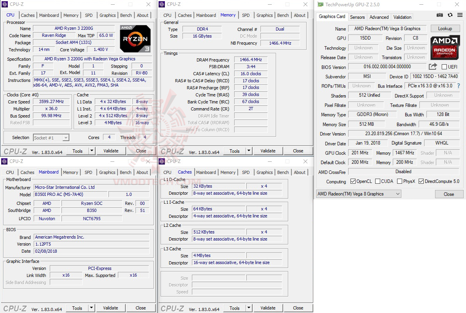Expand Tools arrow in CPU-Z window with Caches tab active
466x313 pixels.
pos(249,308)
